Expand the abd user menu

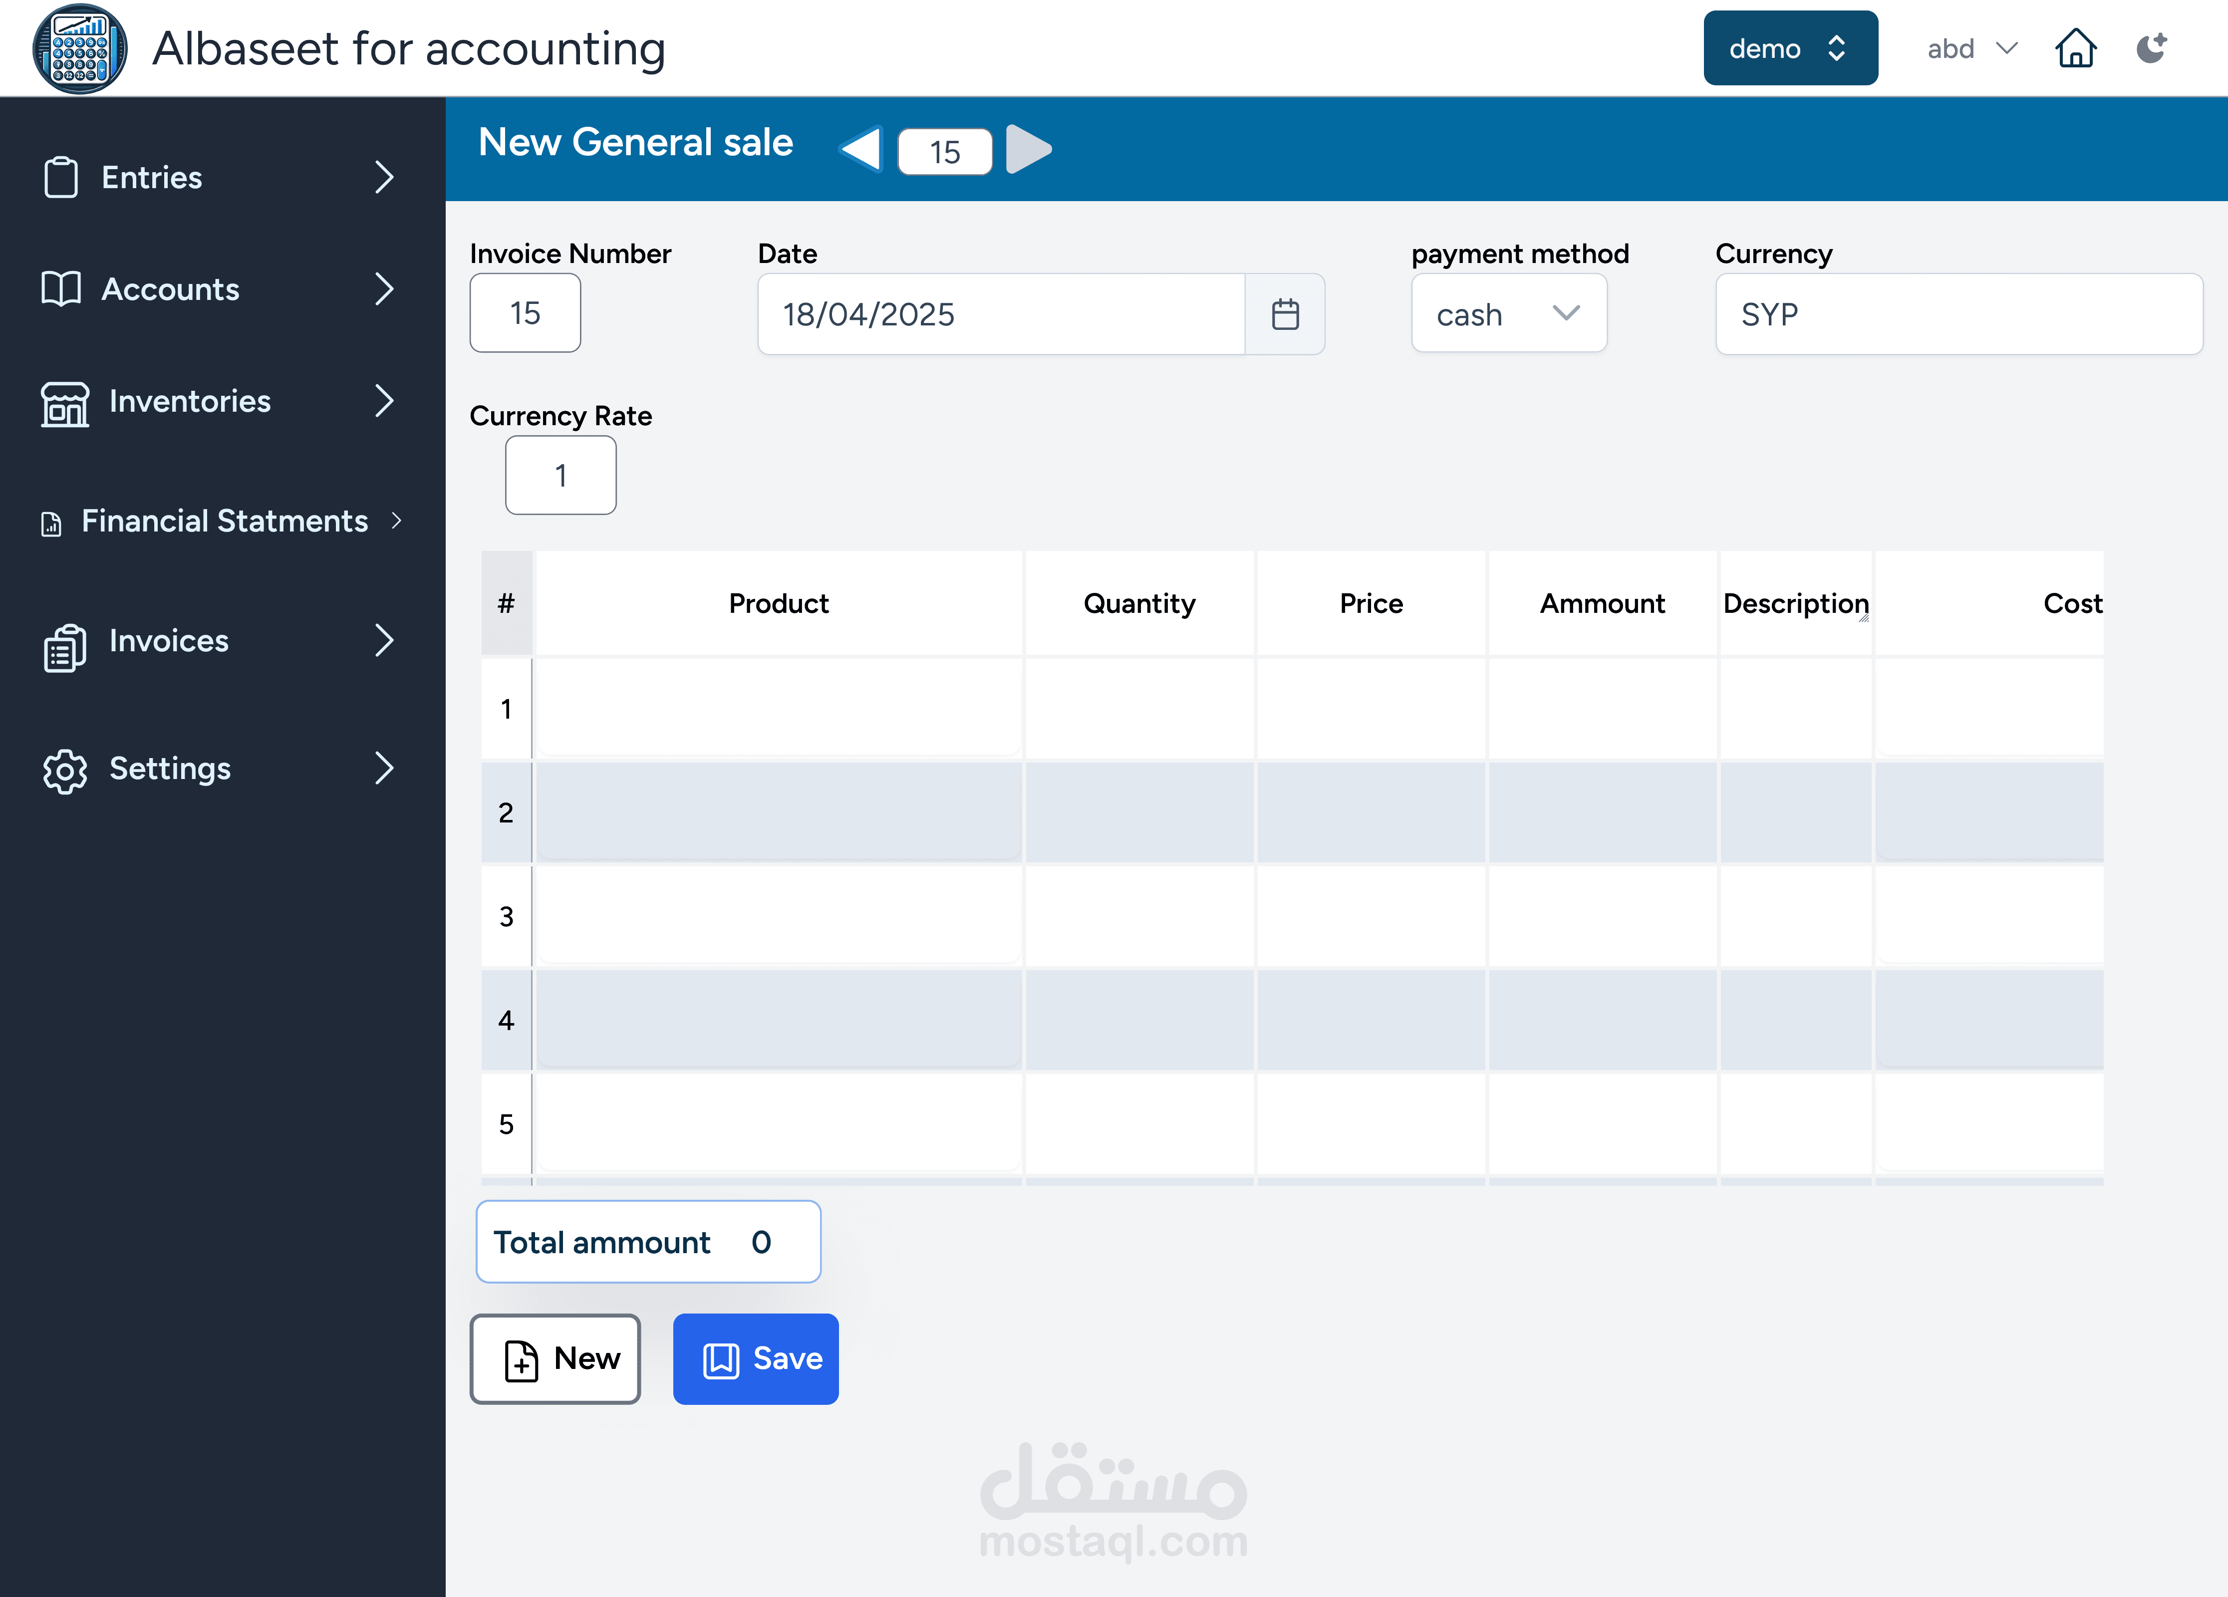(x=1970, y=48)
